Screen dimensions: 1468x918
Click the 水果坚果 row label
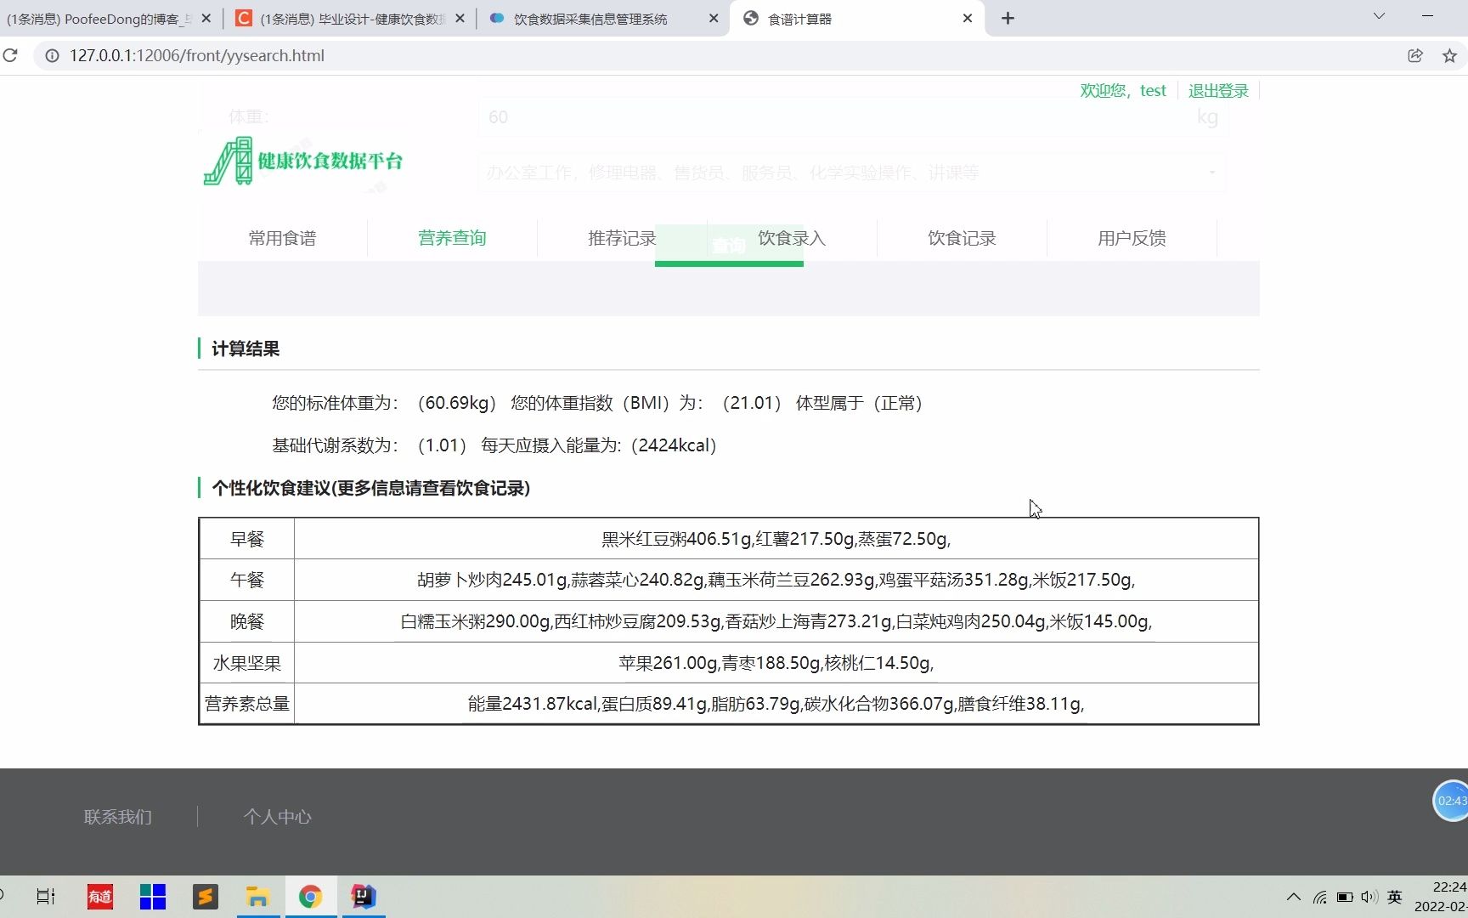click(x=247, y=663)
